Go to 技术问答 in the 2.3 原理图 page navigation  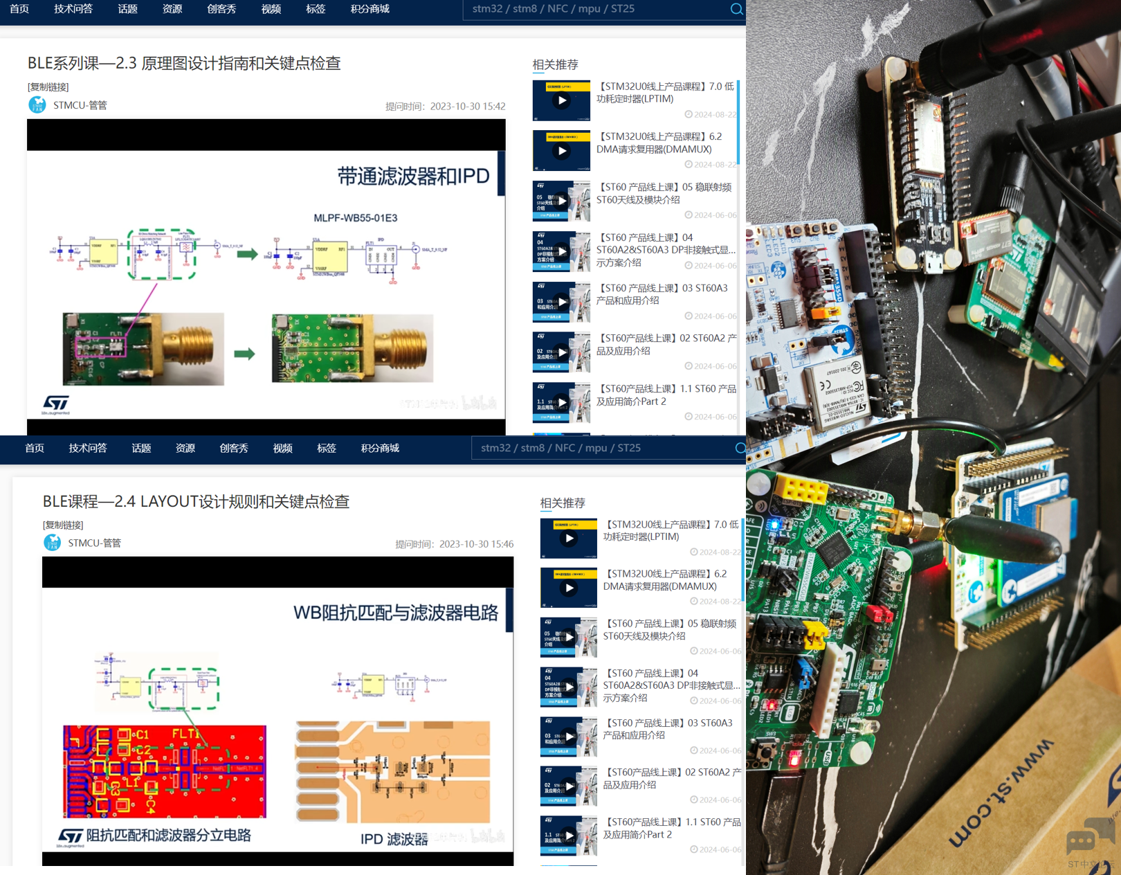[73, 9]
